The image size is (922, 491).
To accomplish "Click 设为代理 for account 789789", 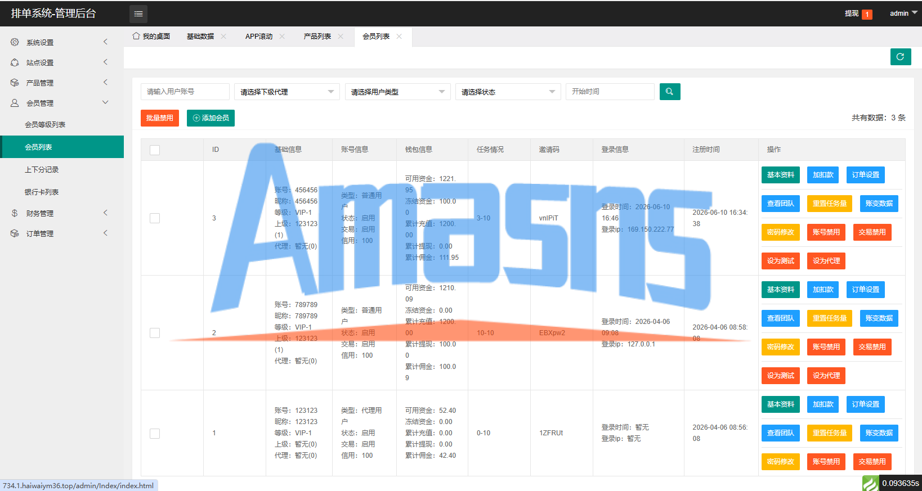I will pos(826,376).
